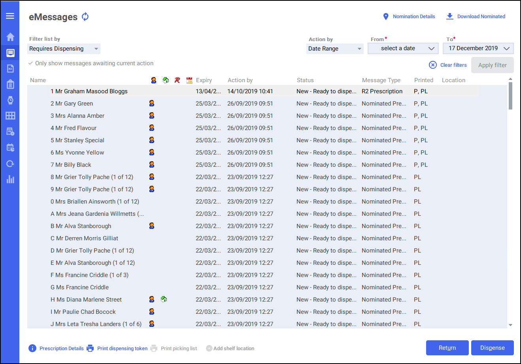Open the clipboard icon in sidebar
Viewport: 521px width, 364px height.
click(10, 84)
